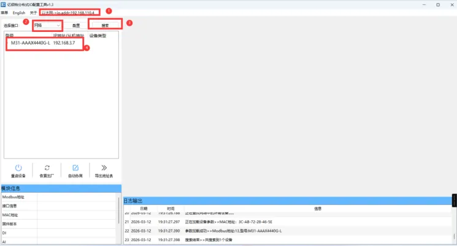The height and width of the screenshot is (246, 457).
Task: Click the date cell in log row 22
Action: pyautogui.click(x=141, y=231)
